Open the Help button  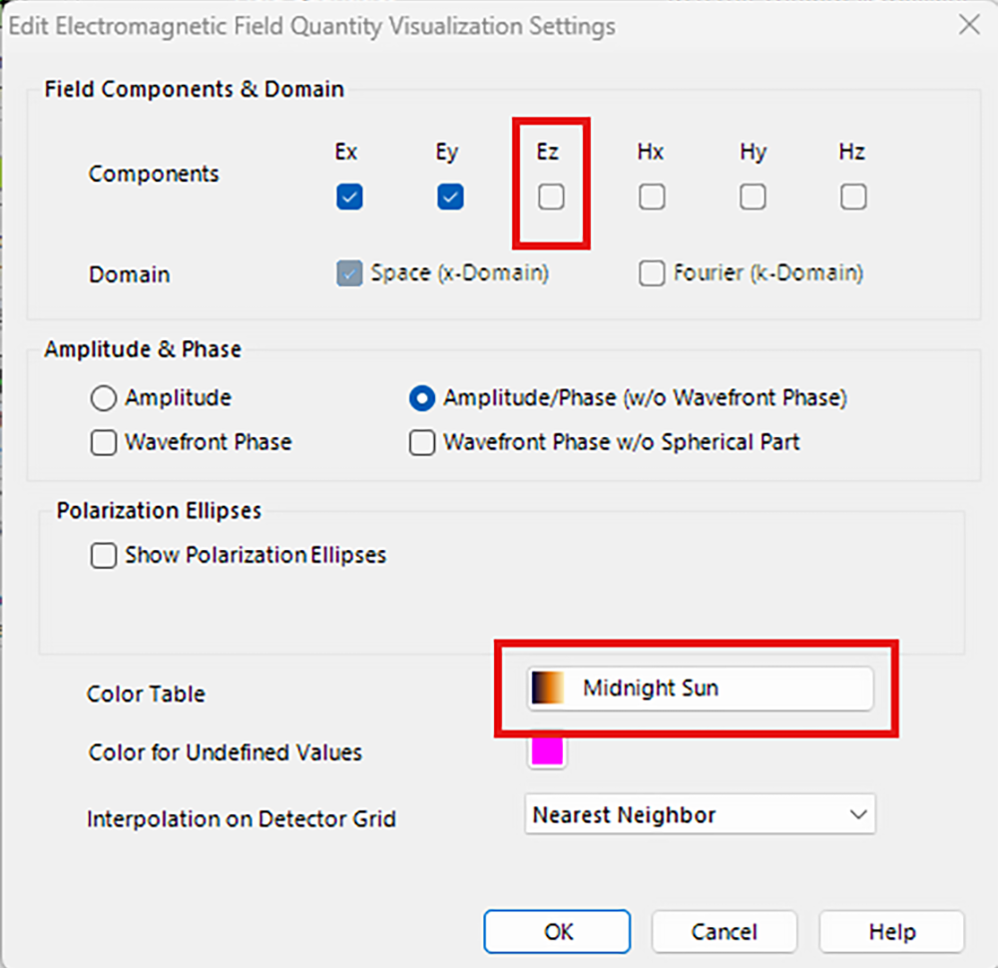tap(891, 932)
